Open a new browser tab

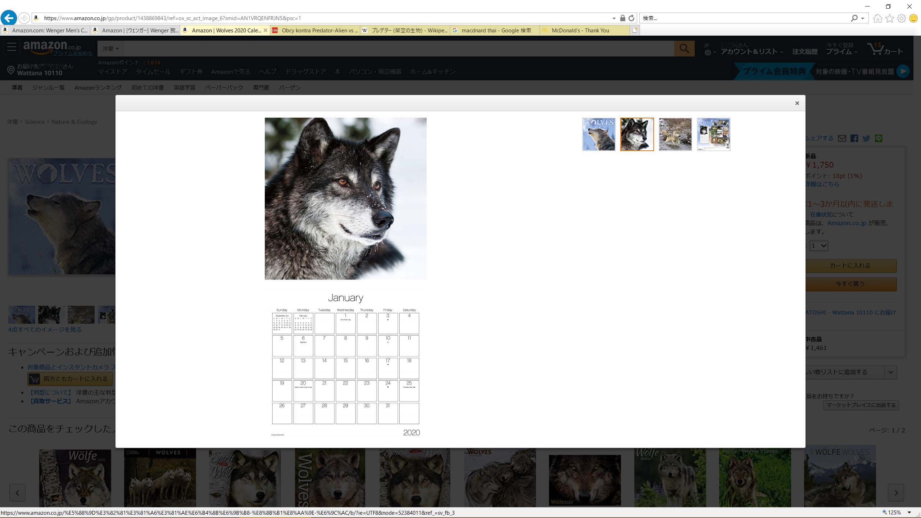tap(635, 30)
